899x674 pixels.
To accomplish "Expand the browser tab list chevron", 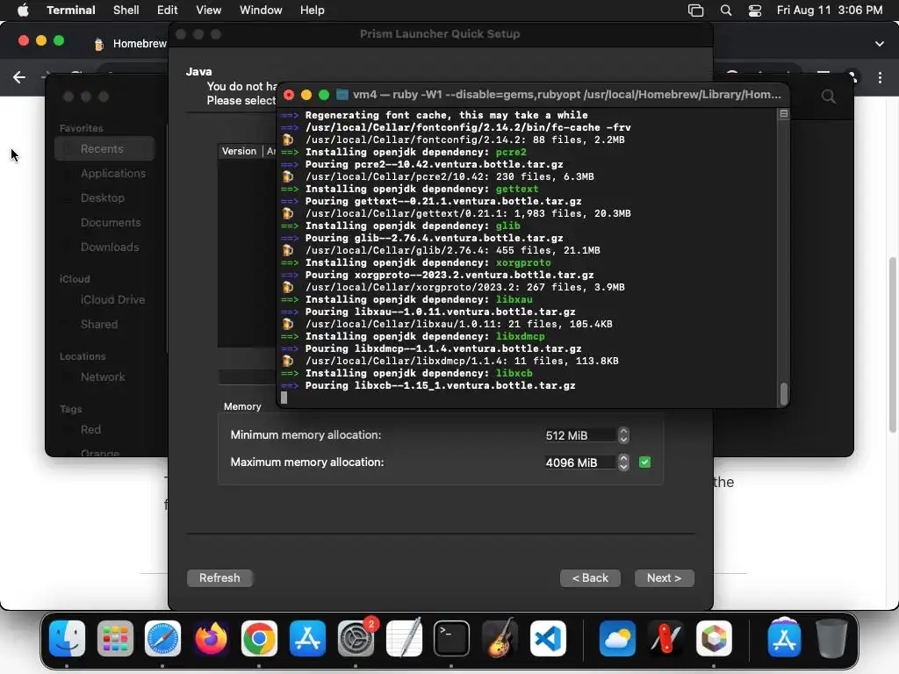I will click(x=880, y=44).
